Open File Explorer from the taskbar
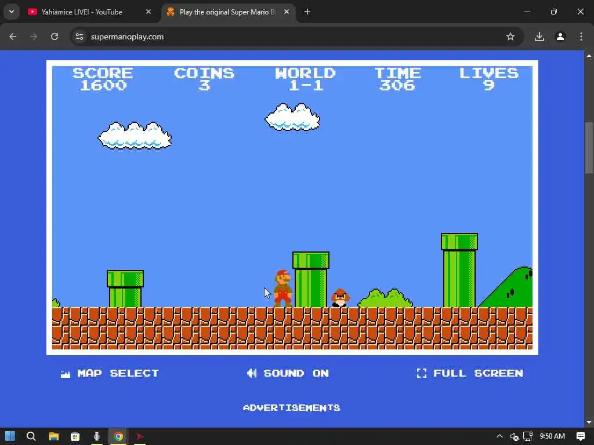Screen dimensions: 594x445 (54, 436)
